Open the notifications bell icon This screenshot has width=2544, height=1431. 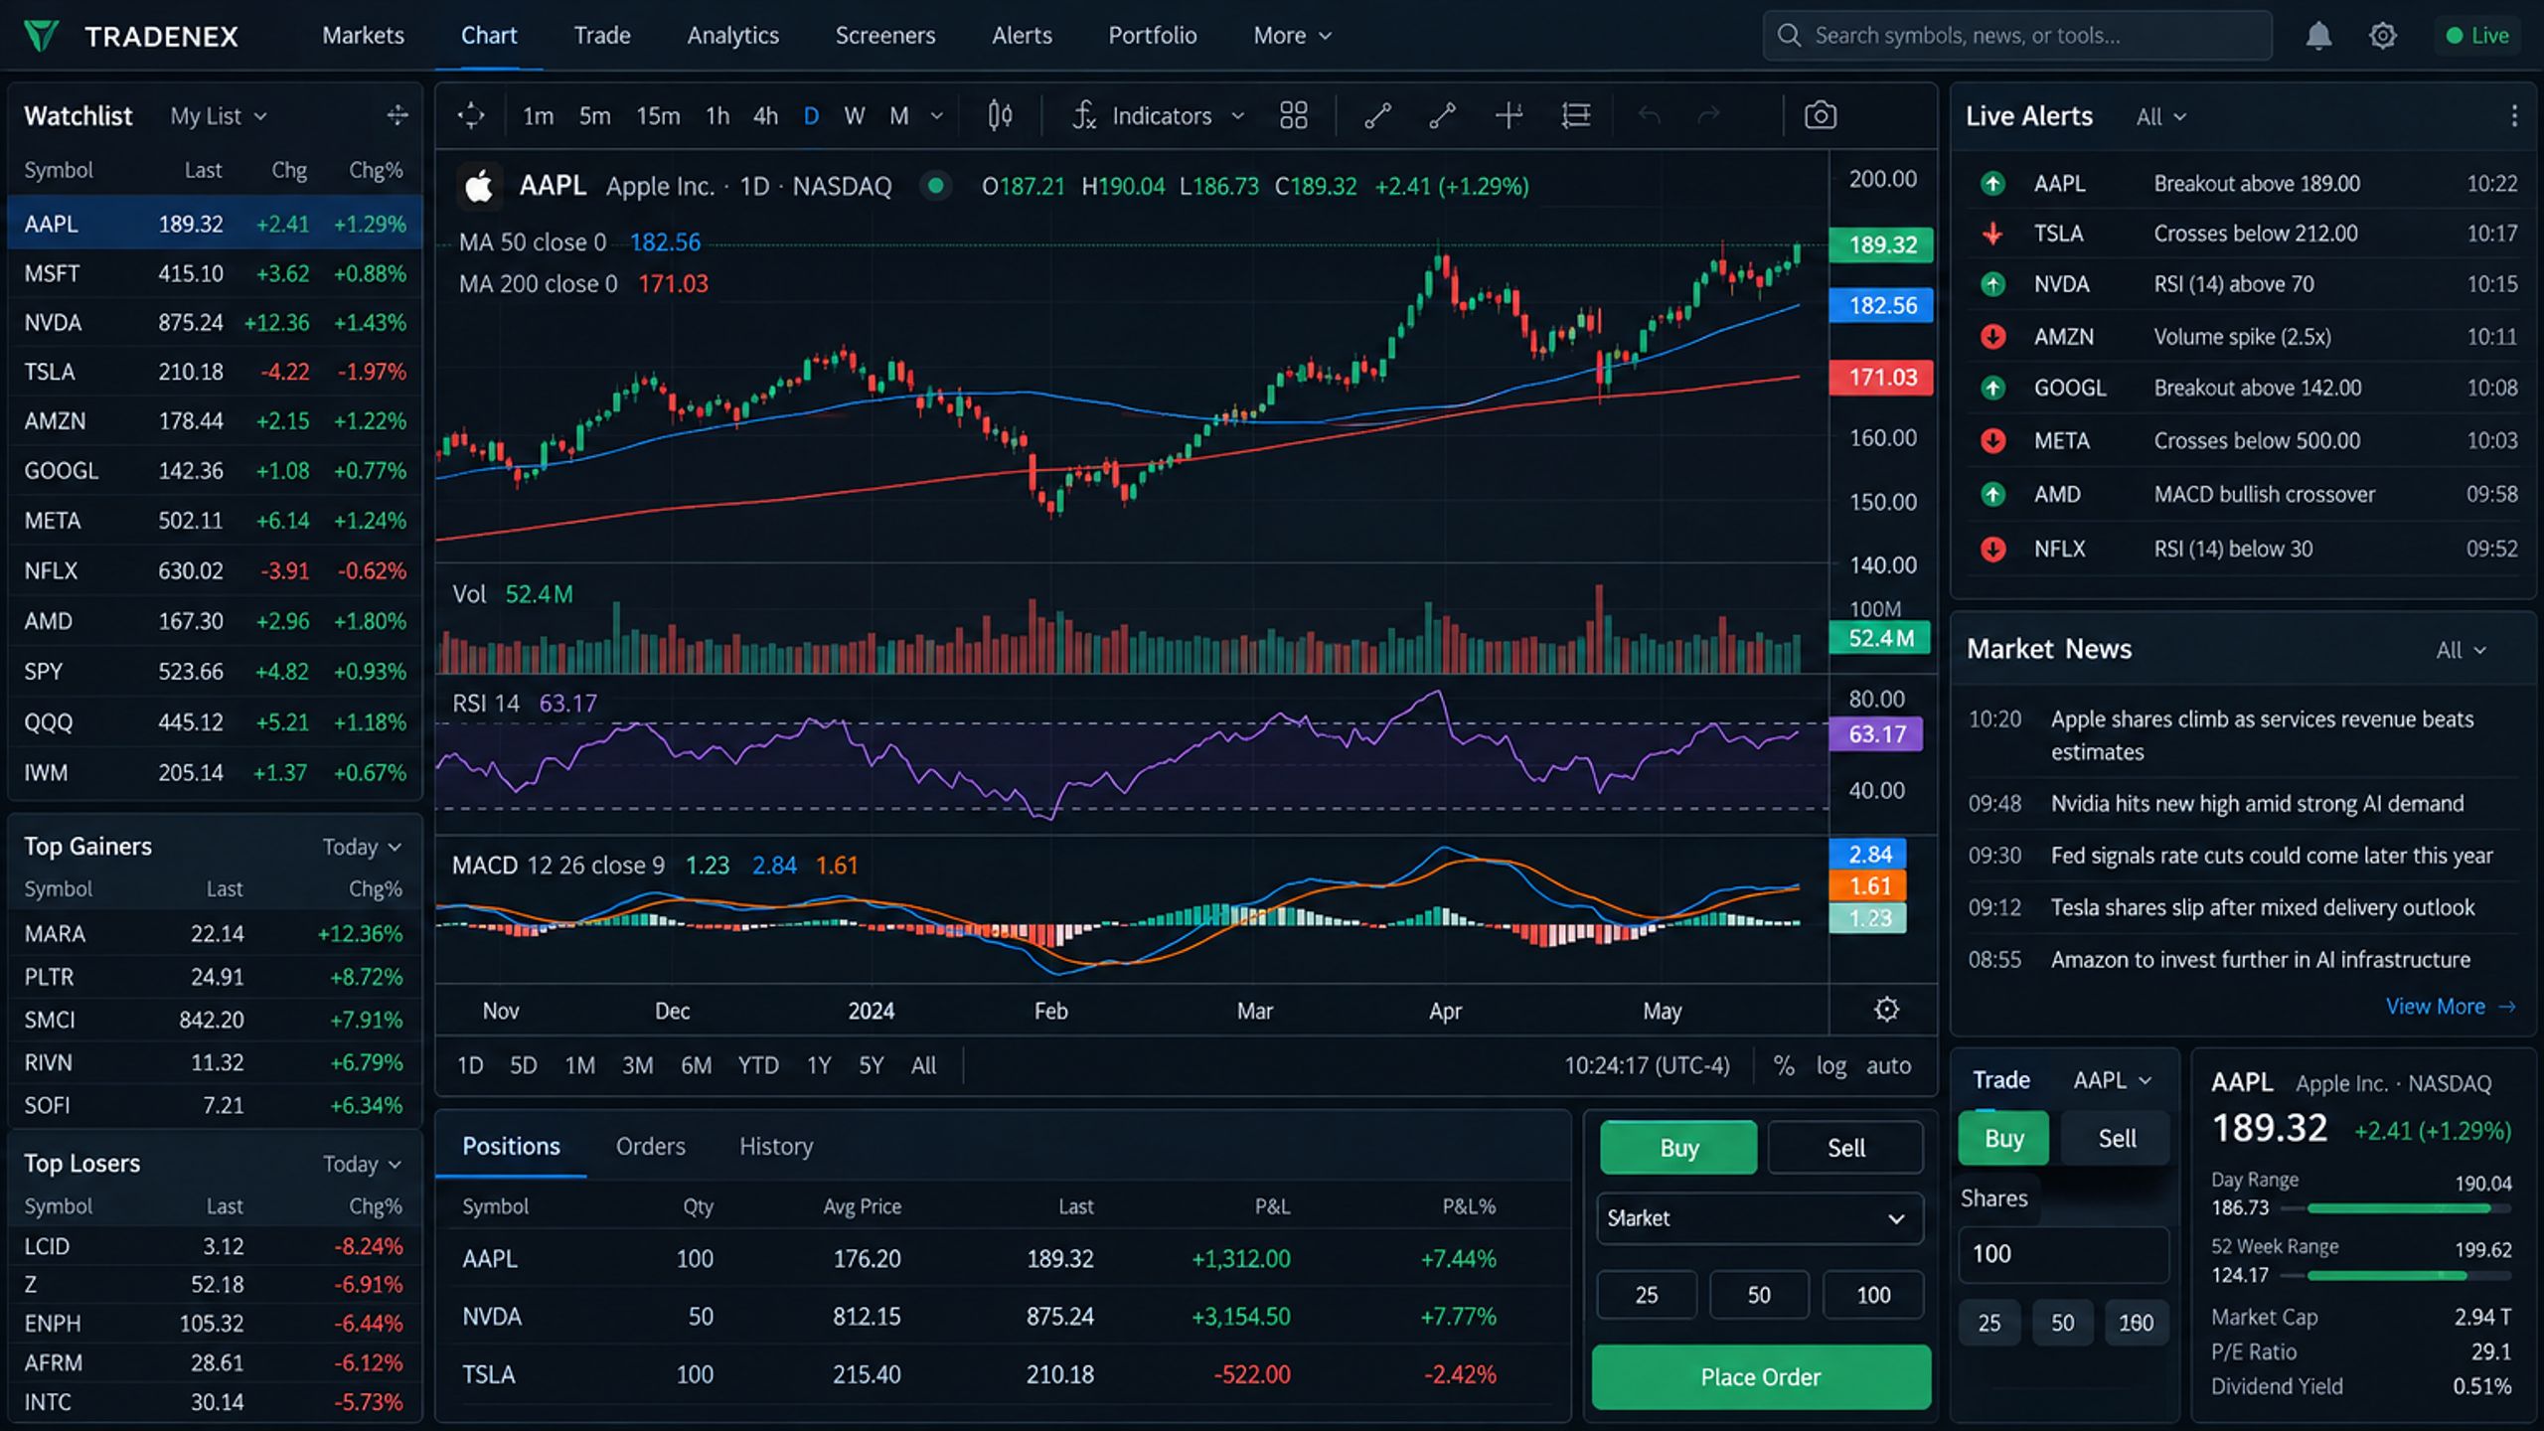pyautogui.click(x=2317, y=36)
